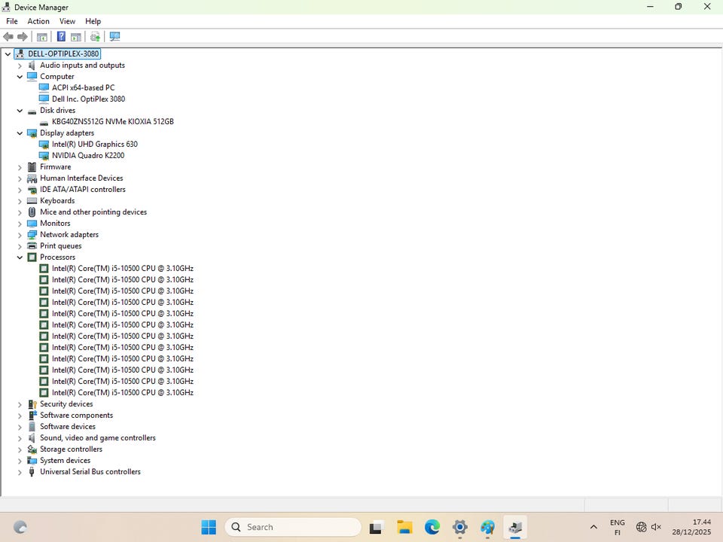Screen dimensions: 723x542
Task: Click the Print queues icon
Action: 32,246
